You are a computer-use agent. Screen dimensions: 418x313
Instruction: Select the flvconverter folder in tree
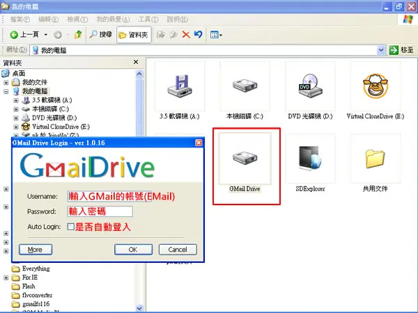click(x=38, y=295)
